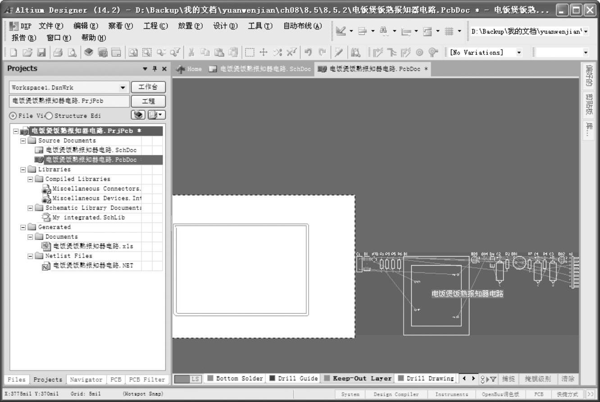Open the 设计(D) menu
This screenshot has height=402, width=600.
(225, 26)
